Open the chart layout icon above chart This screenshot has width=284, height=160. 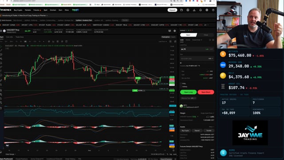pos(170,31)
